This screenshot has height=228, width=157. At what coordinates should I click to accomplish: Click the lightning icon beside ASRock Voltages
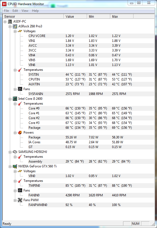pyautogui.click(x=20, y=31)
